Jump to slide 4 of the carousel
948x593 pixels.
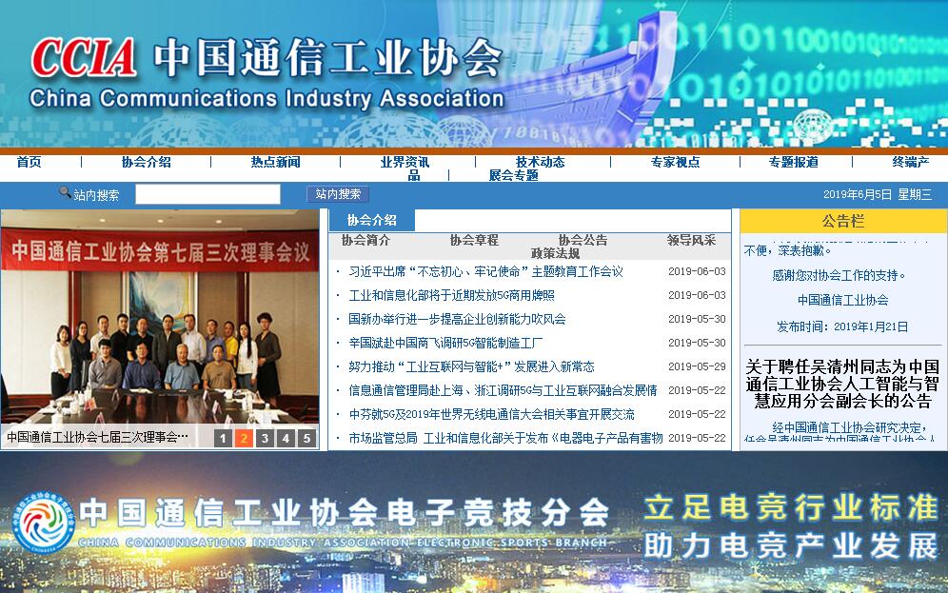tap(285, 438)
